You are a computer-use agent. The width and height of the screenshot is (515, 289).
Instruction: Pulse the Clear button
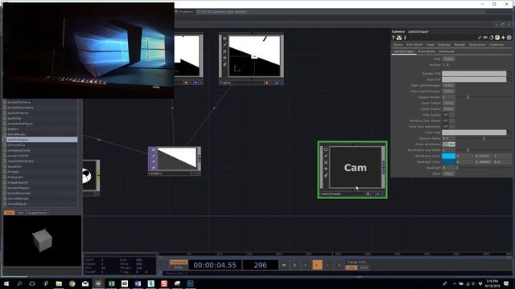tap(448, 173)
